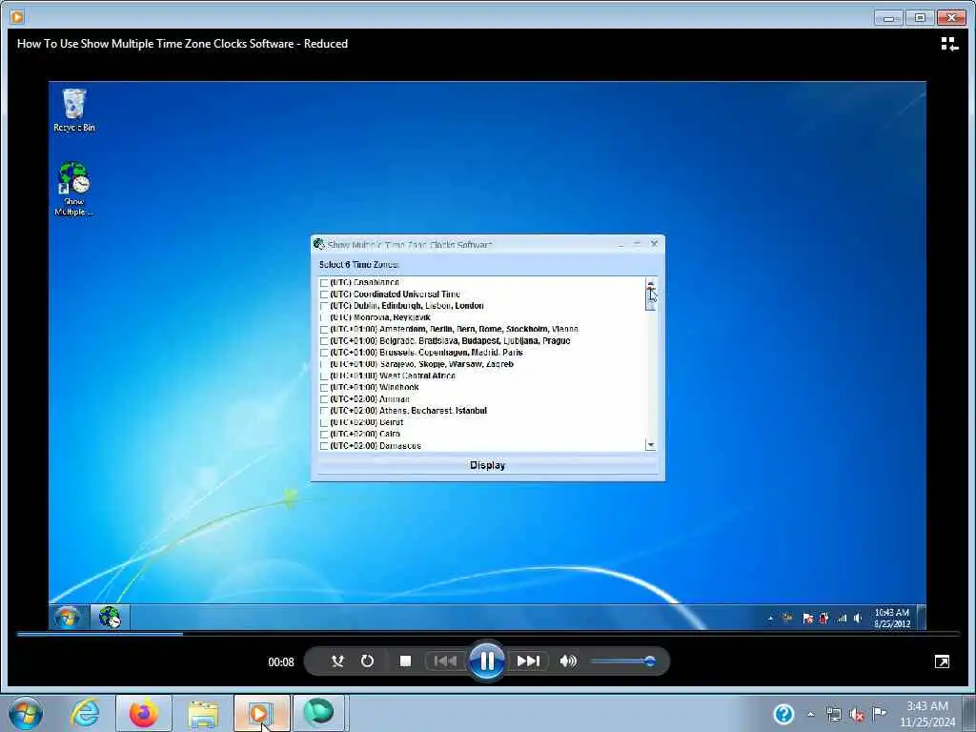976x732 pixels.
Task: Enable the (UTC+02:00) Cairo checkbox
Action: click(x=324, y=434)
